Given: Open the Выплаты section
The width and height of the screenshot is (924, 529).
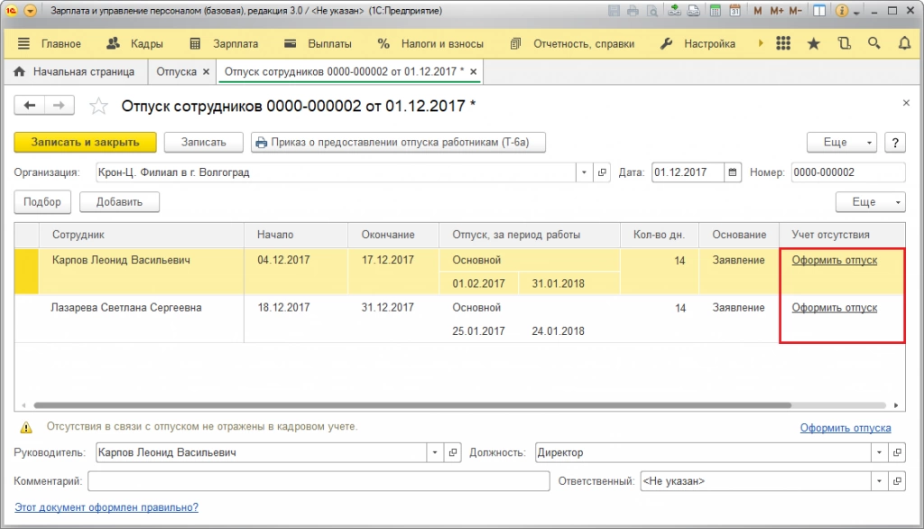Looking at the screenshot, I should 318,43.
